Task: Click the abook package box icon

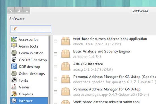Action: [66, 41]
